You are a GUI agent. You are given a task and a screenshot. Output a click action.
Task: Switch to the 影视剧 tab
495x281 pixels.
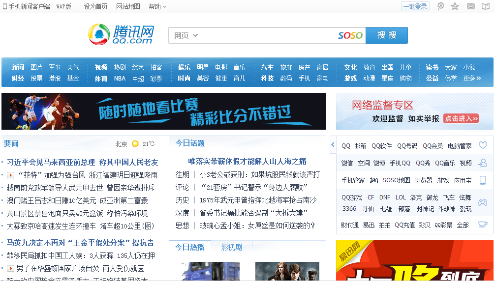[231, 247]
